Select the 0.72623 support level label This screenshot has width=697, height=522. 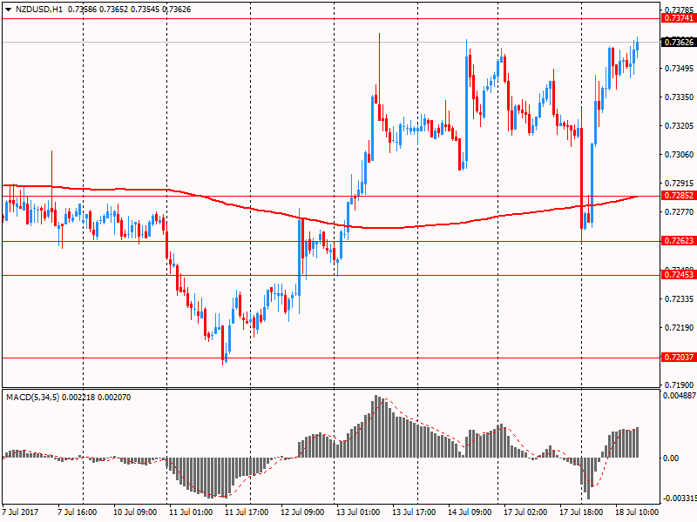click(x=679, y=241)
